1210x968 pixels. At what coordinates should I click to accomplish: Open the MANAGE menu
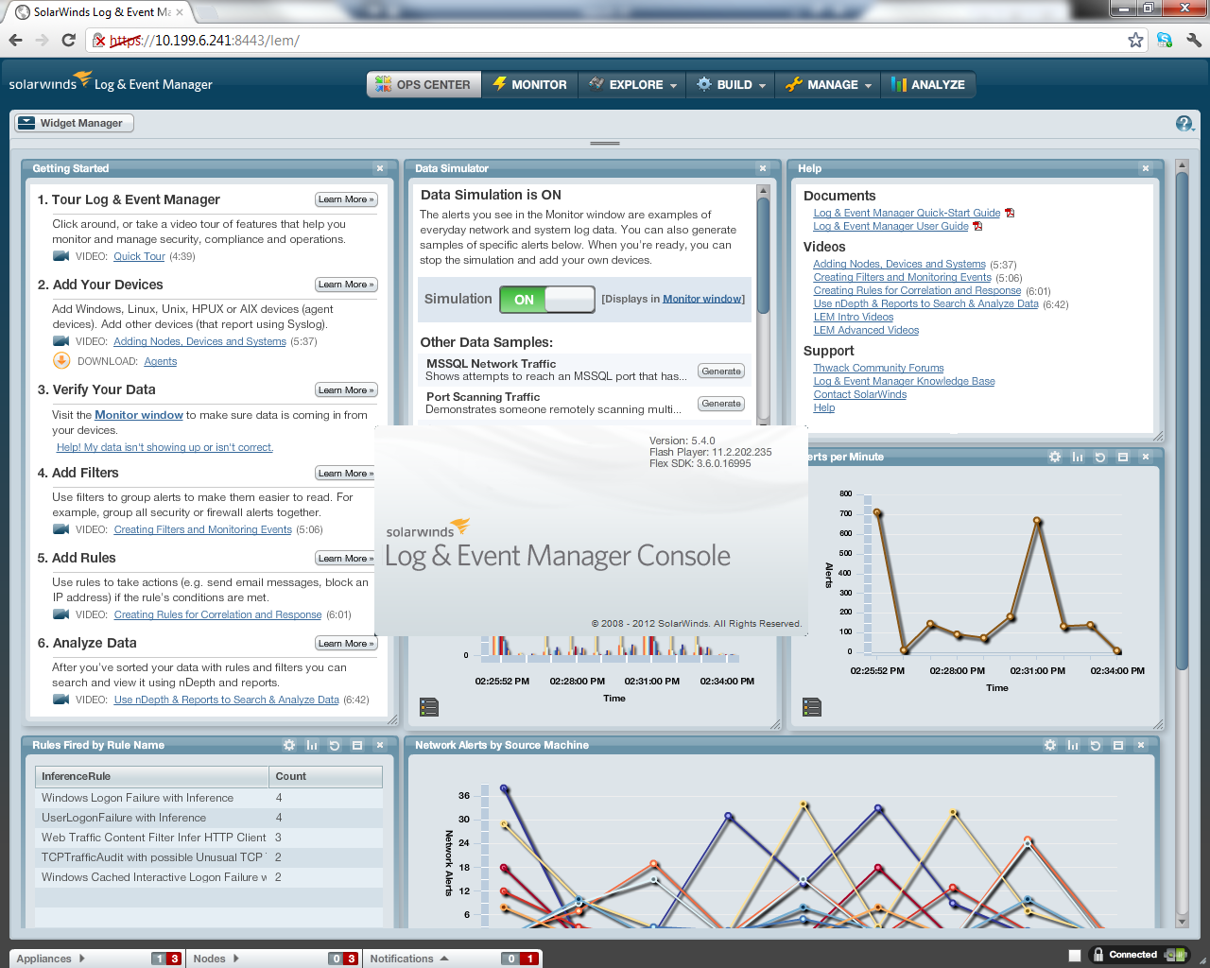click(827, 84)
